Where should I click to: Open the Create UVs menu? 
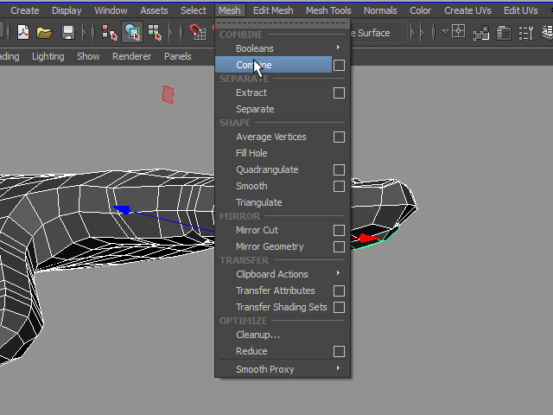point(467,10)
